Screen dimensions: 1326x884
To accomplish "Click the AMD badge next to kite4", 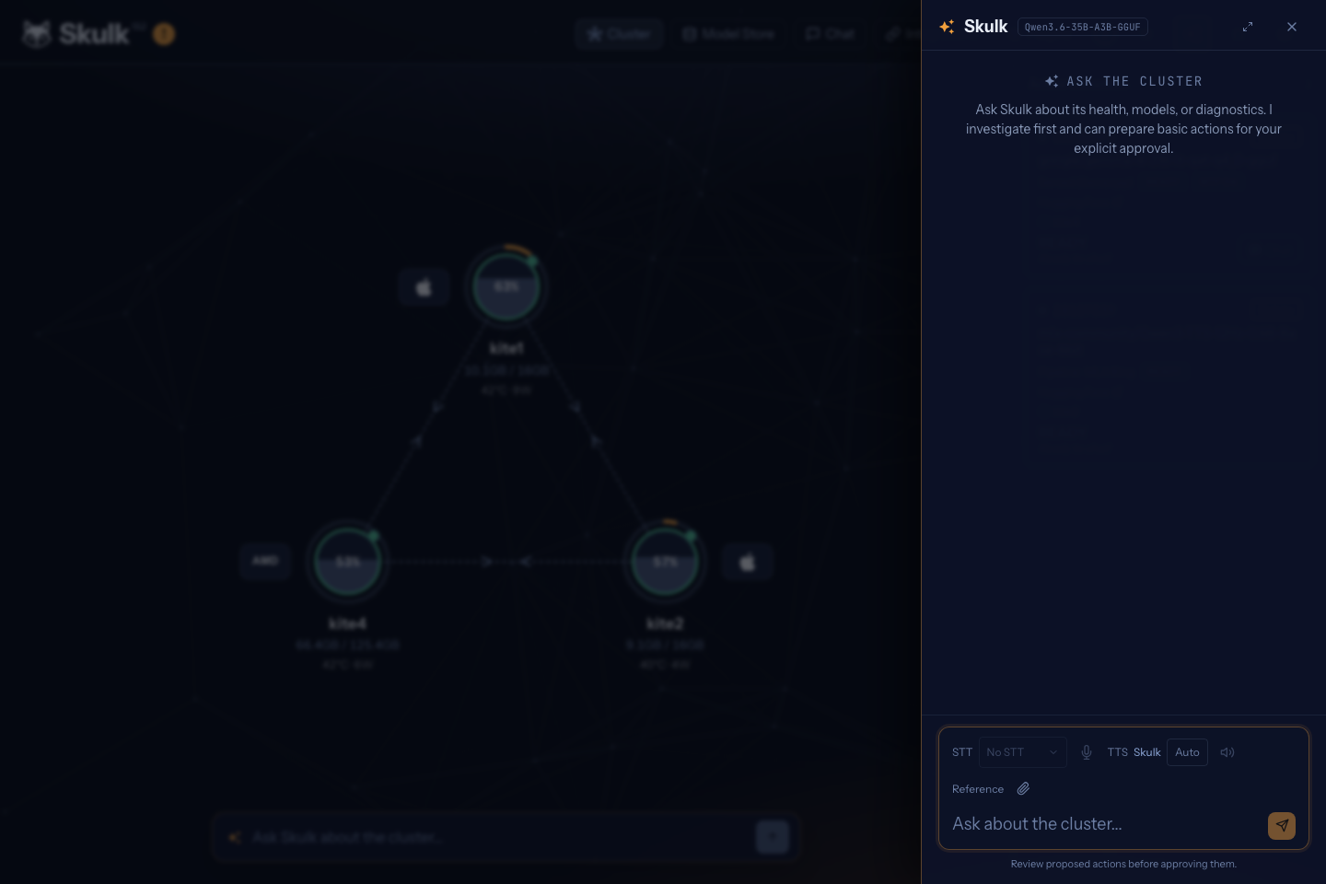I will pyautogui.click(x=265, y=561).
